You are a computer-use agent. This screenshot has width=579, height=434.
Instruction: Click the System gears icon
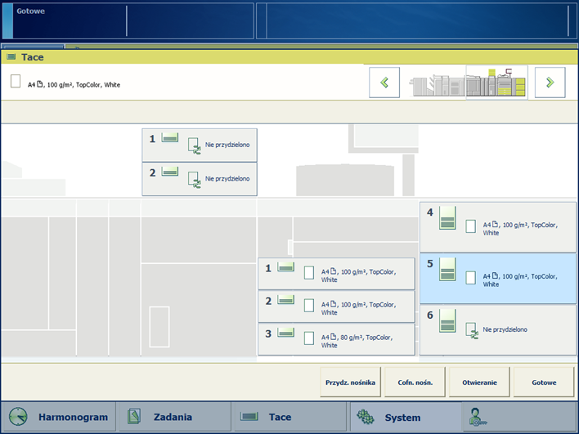tap(366, 417)
